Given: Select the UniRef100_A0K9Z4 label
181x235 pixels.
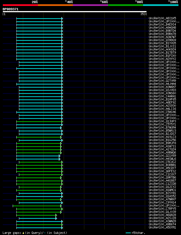Looking at the screenshot, I should coord(162,49).
